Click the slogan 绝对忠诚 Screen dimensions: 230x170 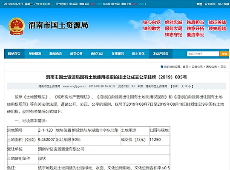coord(173,22)
